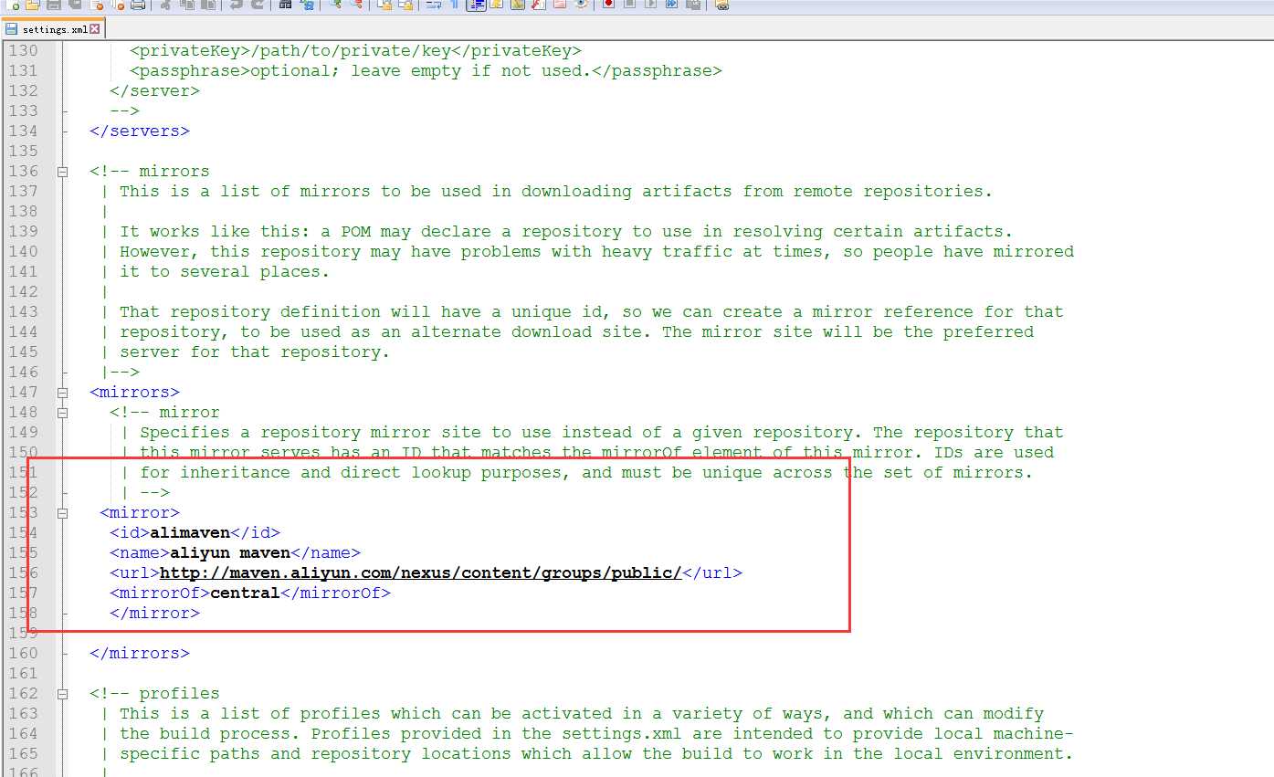Click 'optional; leave empty if not used.' text
The image size is (1274, 777).
pos(421,70)
